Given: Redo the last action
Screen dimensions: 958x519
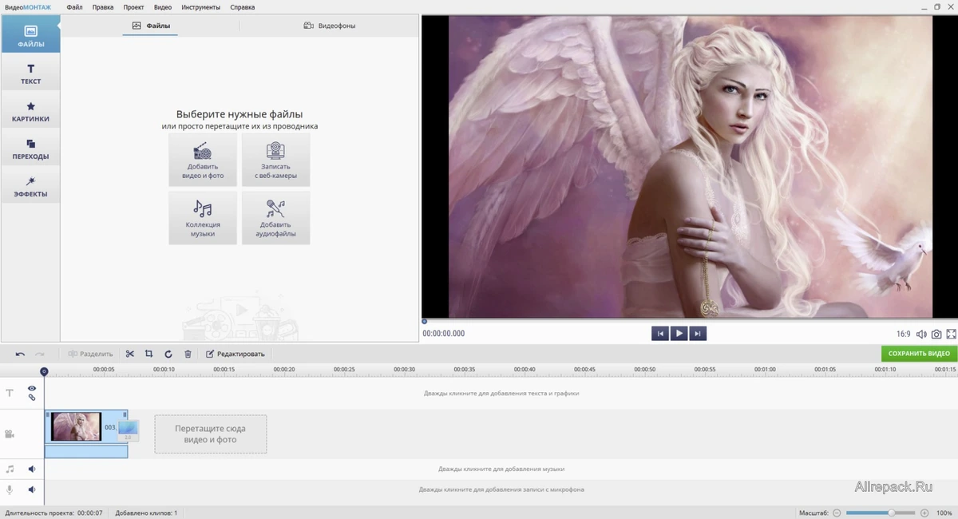Looking at the screenshot, I should (40, 354).
